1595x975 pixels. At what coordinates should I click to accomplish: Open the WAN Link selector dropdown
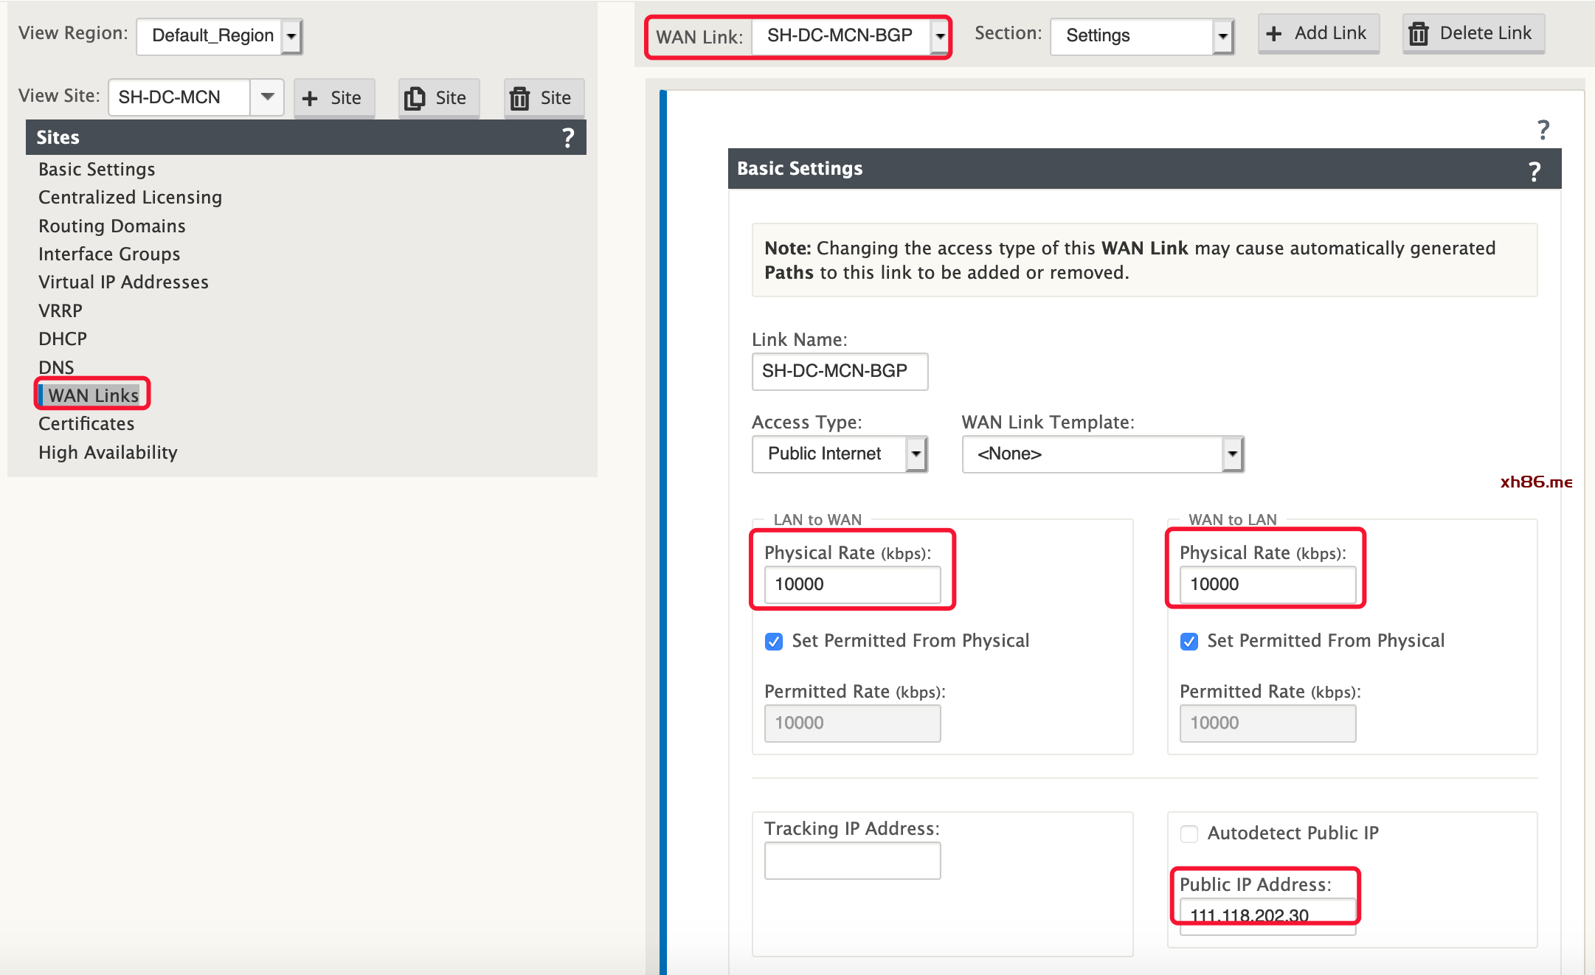coord(850,36)
